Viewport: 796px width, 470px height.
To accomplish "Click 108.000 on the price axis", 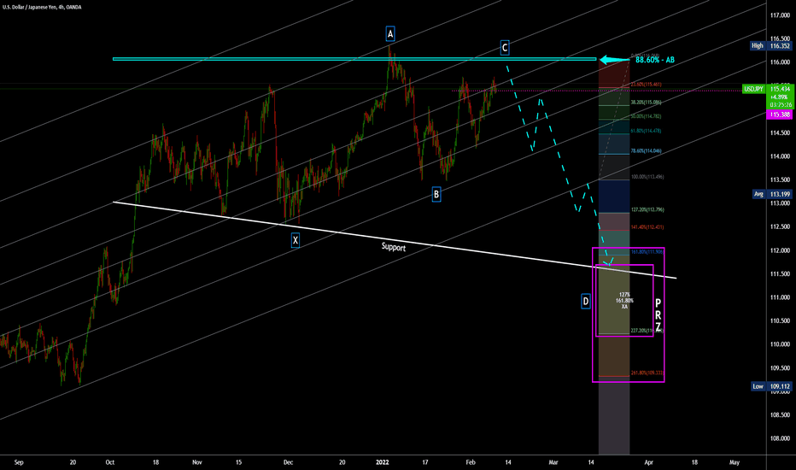I will pos(780,438).
